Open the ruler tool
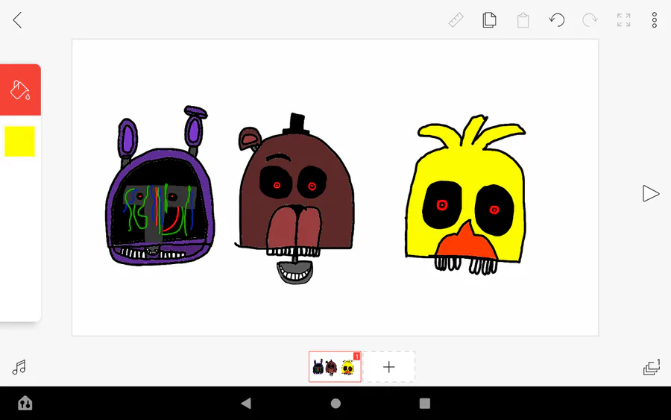Image resolution: width=671 pixels, height=420 pixels. pyautogui.click(x=456, y=20)
